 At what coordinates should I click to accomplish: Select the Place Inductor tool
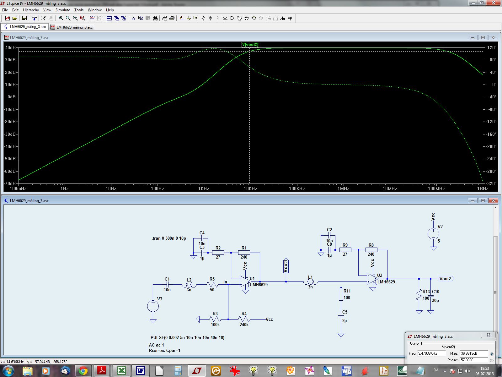click(x=217, y=18)
